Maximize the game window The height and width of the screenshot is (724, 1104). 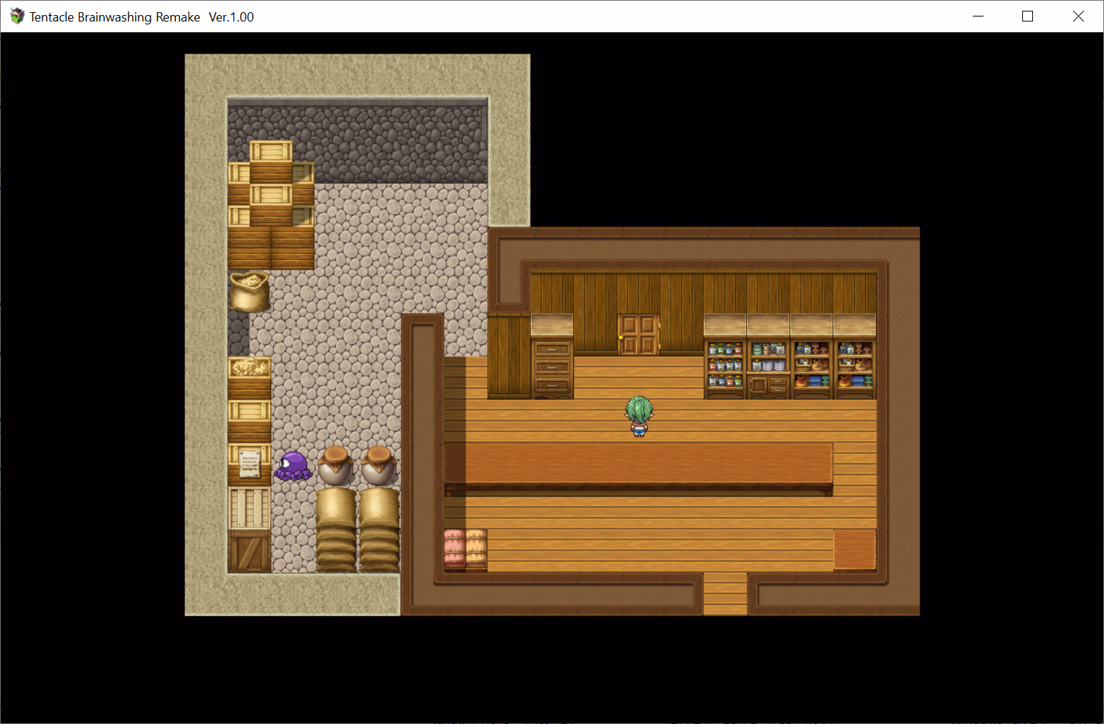coord(1028,16)
